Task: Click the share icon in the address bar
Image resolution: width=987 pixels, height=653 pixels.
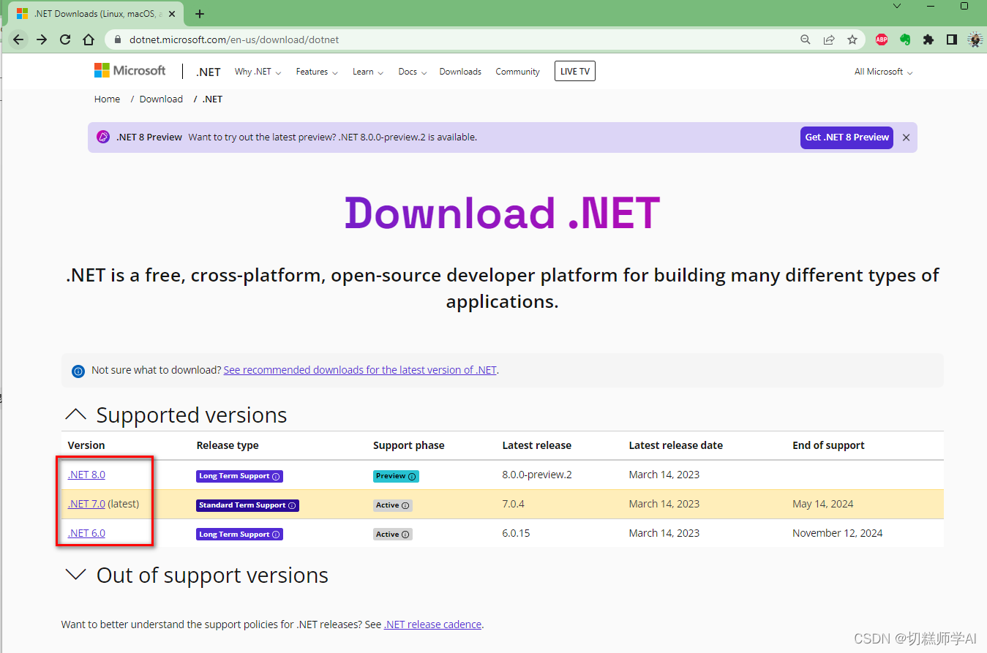Action: [829, 39]
